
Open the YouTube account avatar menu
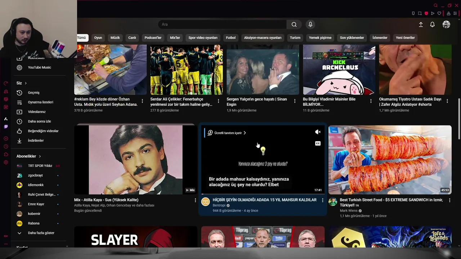coord(446,24)
